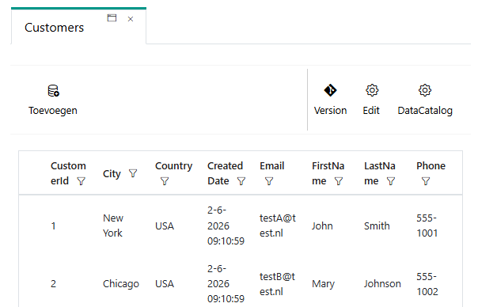Select the Johnson last name cell

[382, 284]
